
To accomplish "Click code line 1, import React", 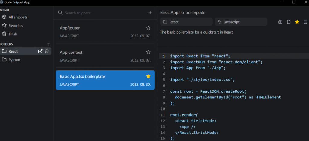I will click(200, 56).
